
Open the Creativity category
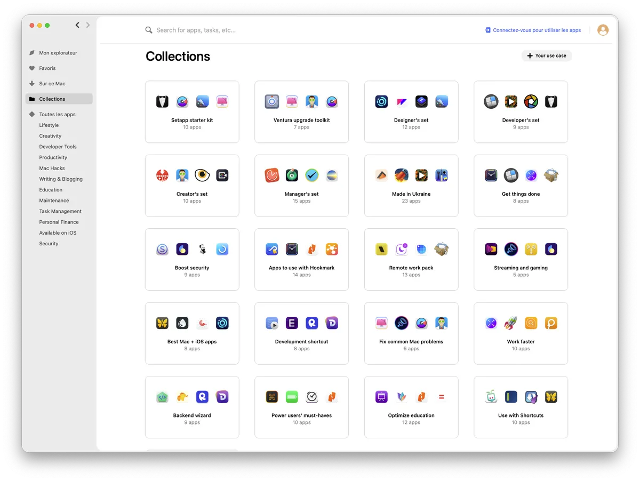(50, 136)
